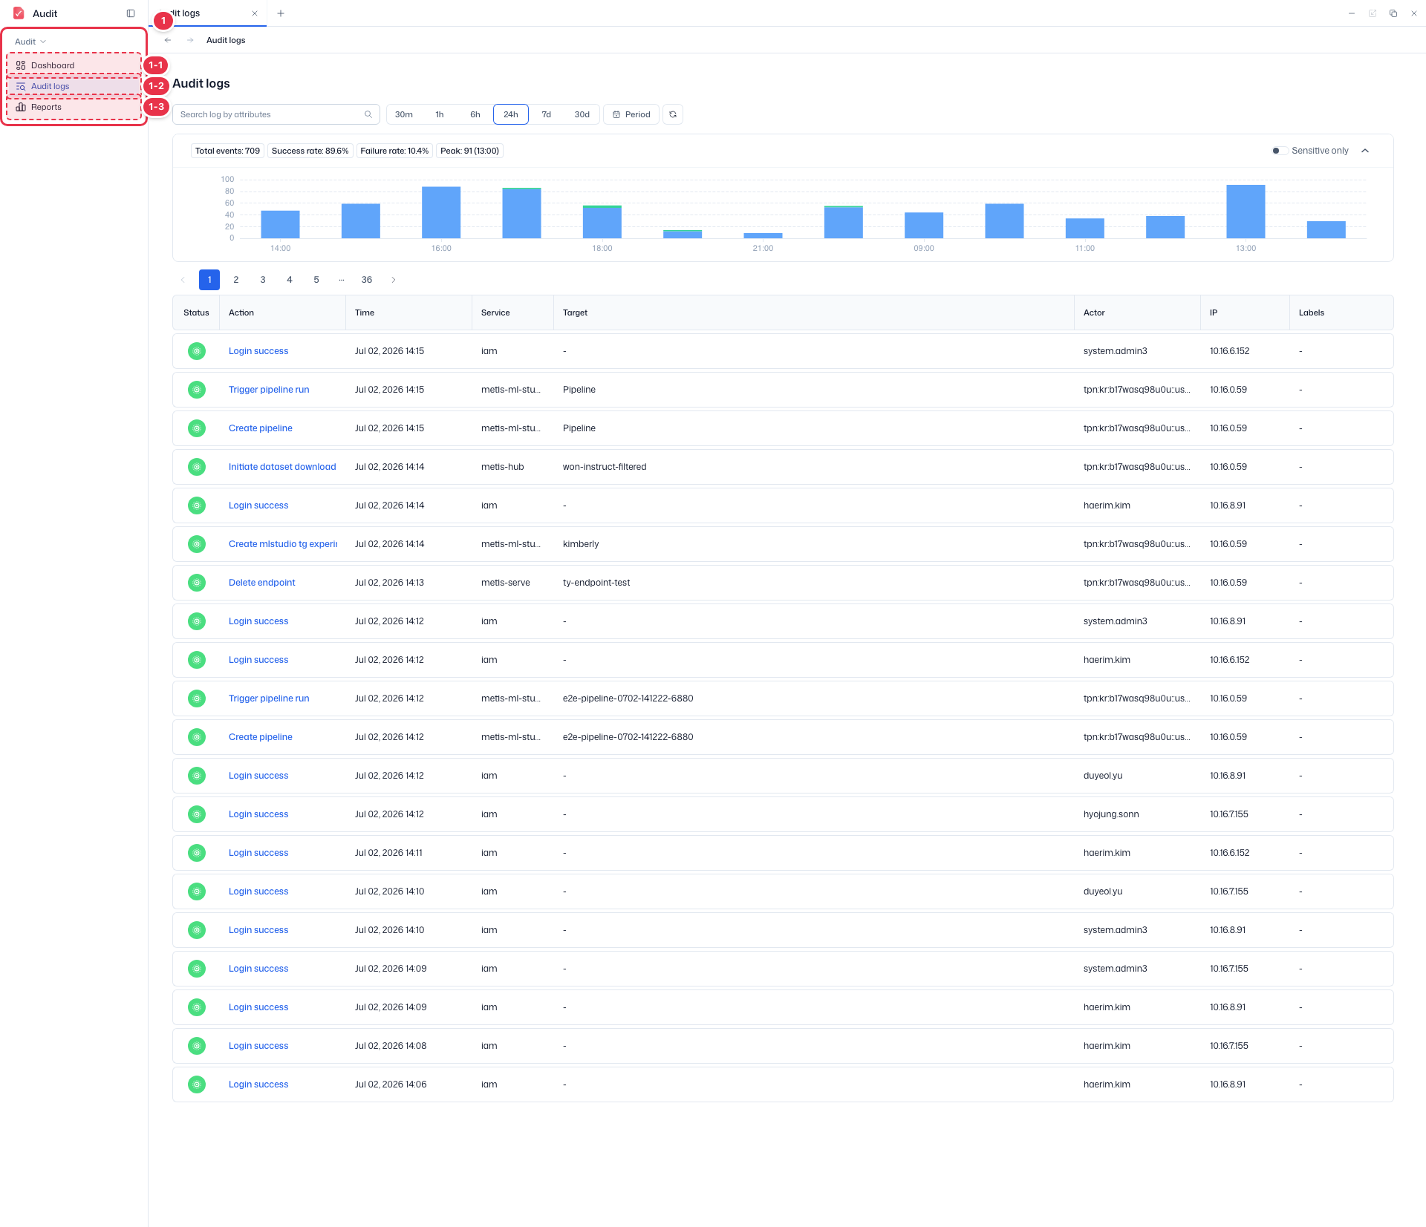Click the Search log by attributes field

[276, 114]
